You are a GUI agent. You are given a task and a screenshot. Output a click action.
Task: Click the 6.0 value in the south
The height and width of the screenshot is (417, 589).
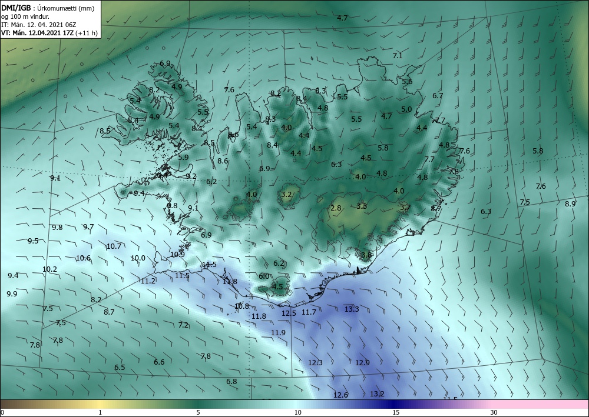[x=264, y=276]
